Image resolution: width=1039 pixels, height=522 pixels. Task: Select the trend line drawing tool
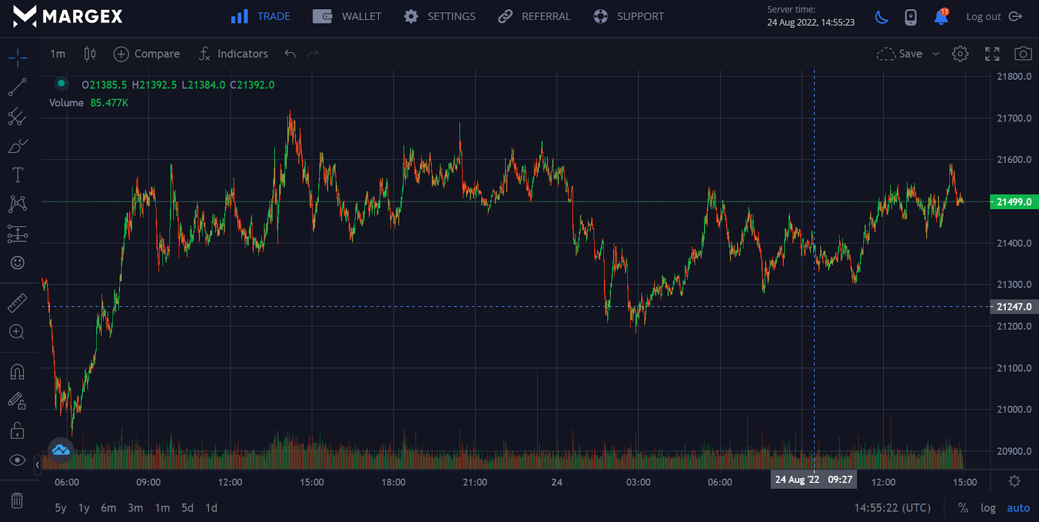(x=18, y=87)
